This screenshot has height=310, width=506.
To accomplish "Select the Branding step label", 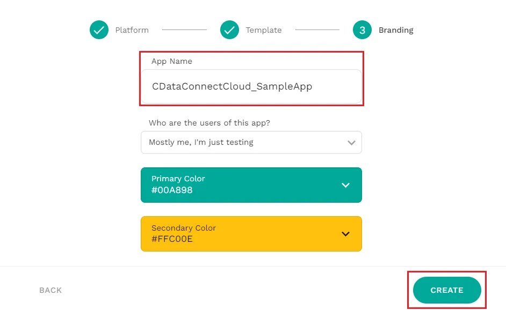I will click(396, 30).
